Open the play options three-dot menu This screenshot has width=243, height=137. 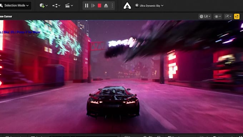point(112,6)
